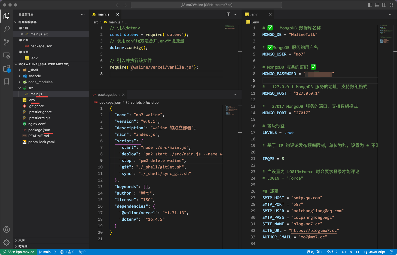Click the SSH remote host status indicator
The width and height of the screenshot is (397, 255).
click(19, 252)
